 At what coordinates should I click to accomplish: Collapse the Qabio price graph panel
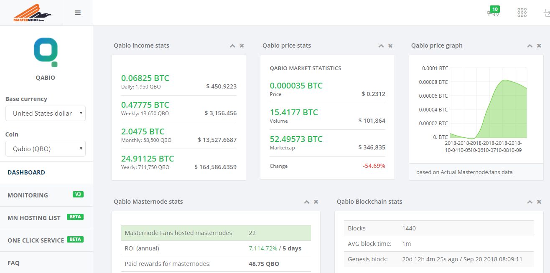coord(530,46)
